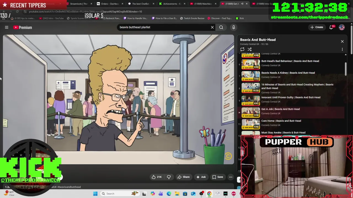Open the Redneck Pow... bookmark
Image resolution: width=353 pixels, height=198 pixels.
click(108, 18)
